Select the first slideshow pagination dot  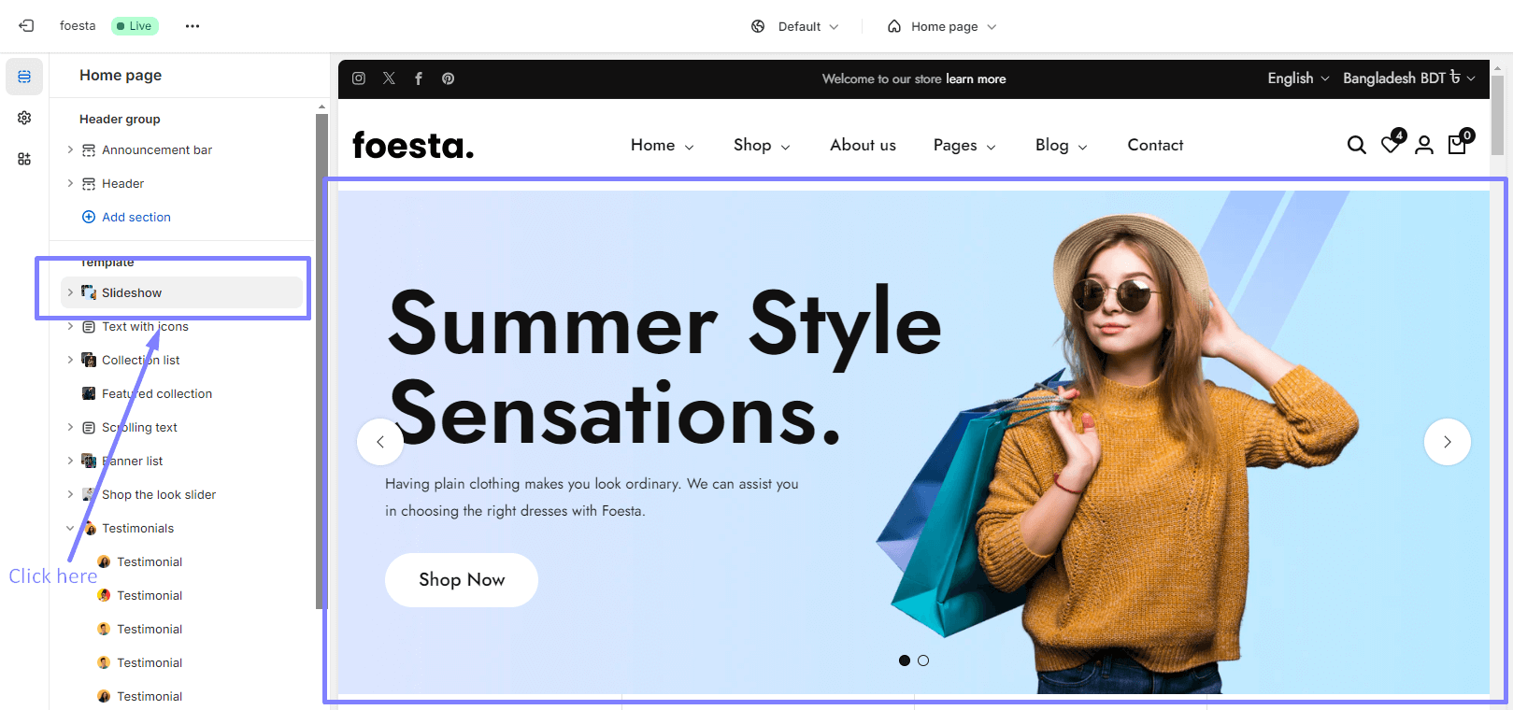[x=905, y=660]
